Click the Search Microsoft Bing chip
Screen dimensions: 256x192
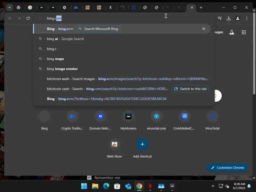point(98,29)
